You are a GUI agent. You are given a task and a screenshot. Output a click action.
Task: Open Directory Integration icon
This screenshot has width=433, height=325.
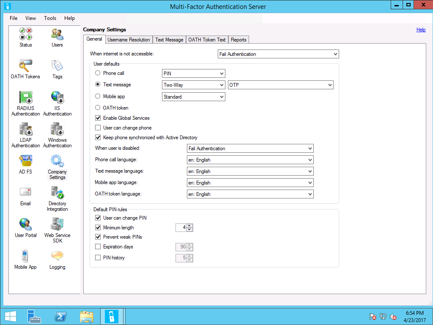coord(57,193)
